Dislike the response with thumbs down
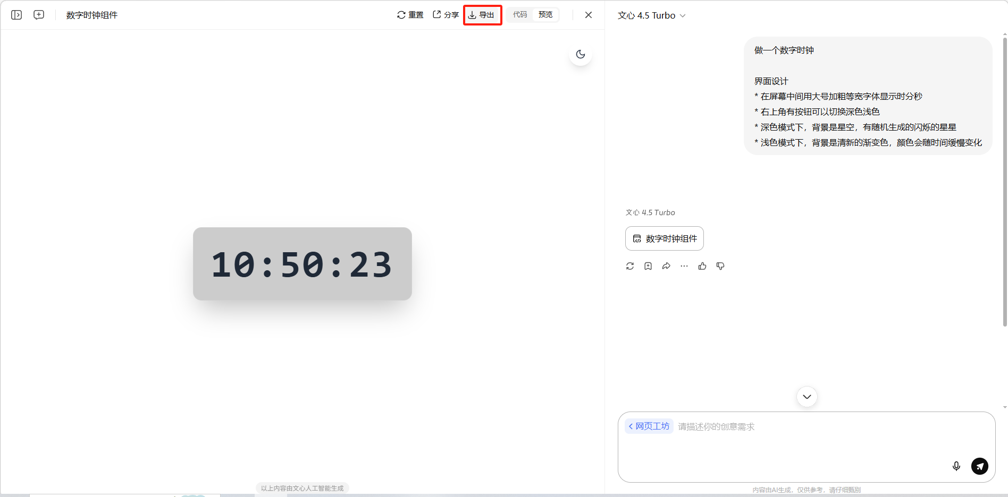Screen dimensions: 1008x497 (x=720, y=266)
